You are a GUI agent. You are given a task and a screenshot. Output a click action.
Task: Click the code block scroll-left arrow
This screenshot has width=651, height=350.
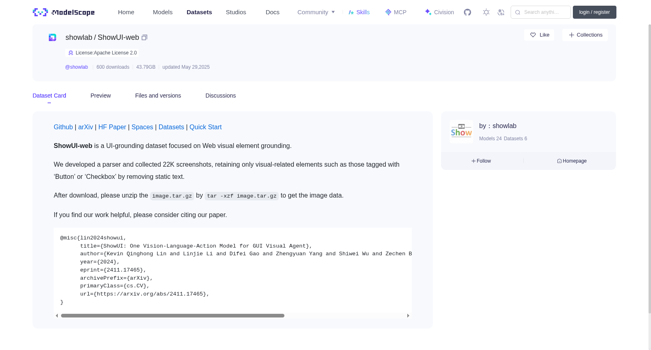click(57, 315)
